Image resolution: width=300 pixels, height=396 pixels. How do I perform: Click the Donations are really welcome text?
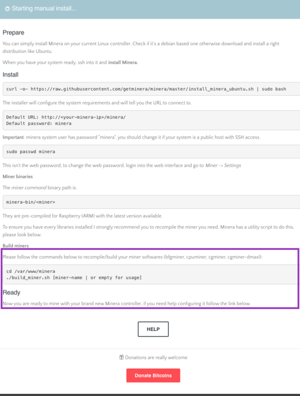click(156, 358)
